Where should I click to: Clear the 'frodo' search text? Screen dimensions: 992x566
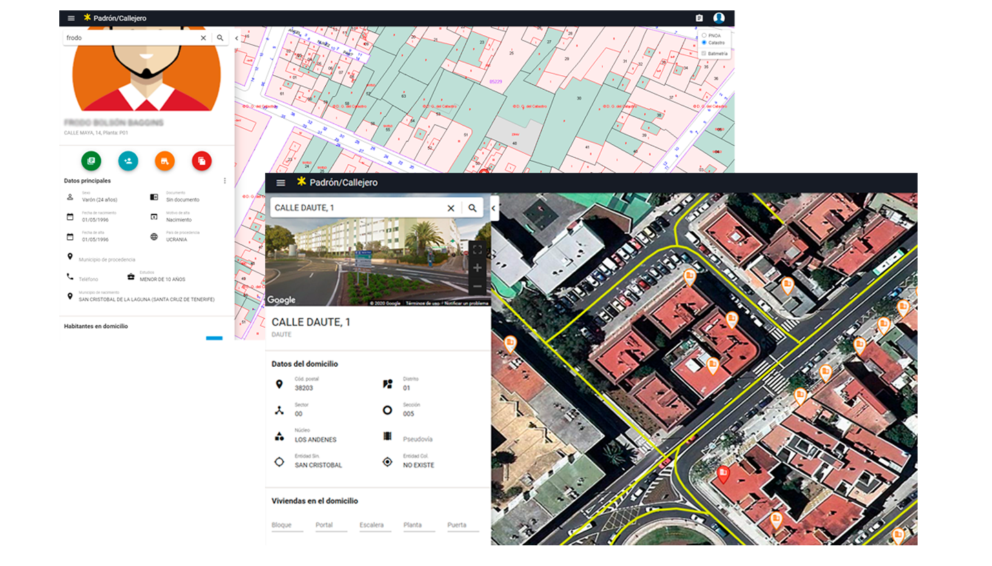[203, 38]
